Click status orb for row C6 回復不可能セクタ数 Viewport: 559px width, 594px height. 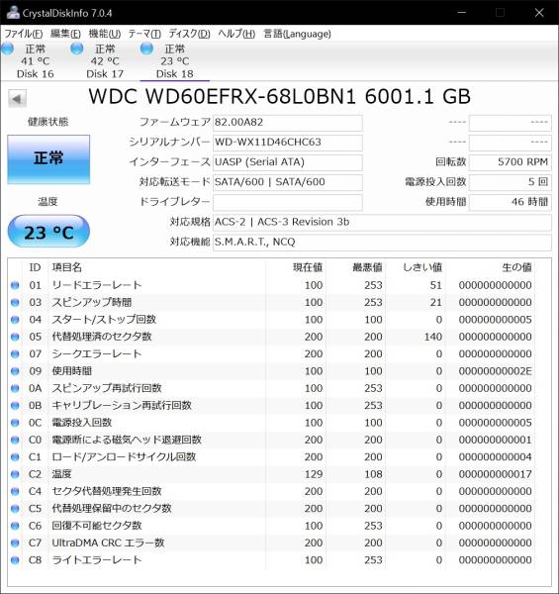coord(15,526)
